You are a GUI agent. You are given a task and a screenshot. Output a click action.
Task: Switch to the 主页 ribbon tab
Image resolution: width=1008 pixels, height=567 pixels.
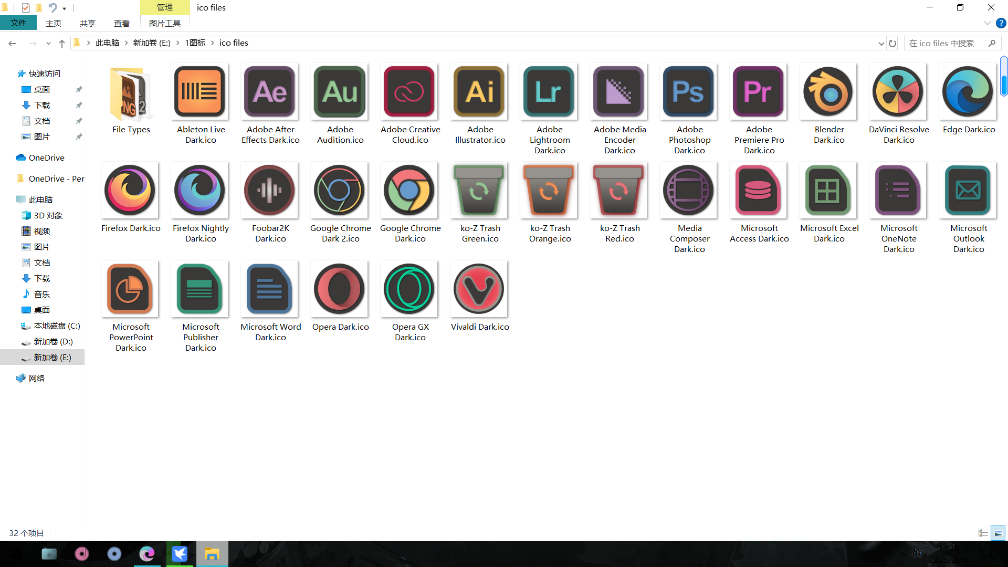pos(54,23)
